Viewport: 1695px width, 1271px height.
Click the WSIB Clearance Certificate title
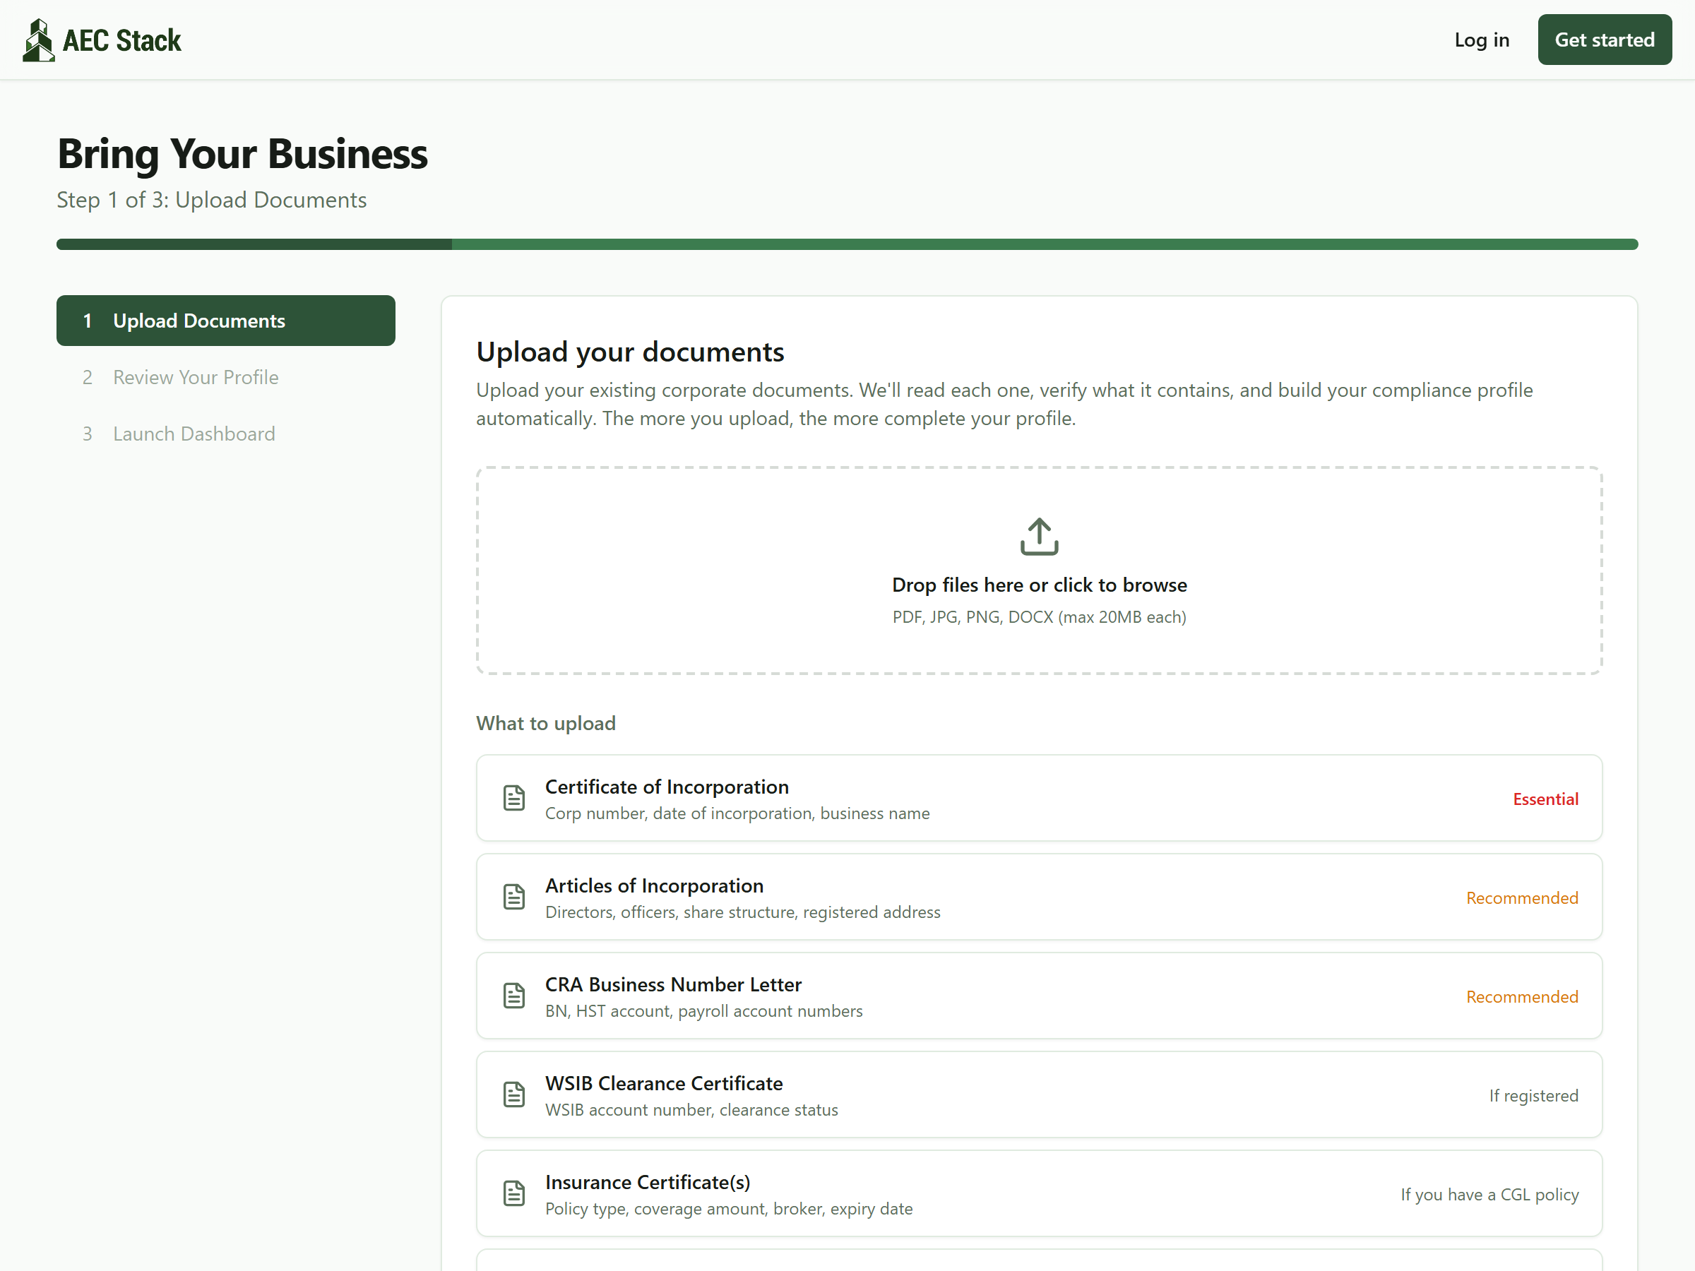pyautogui.click(x=664, y=1083)
